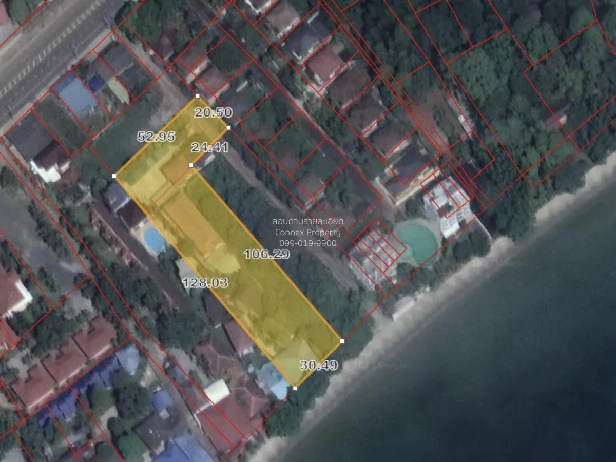Expand details for the 128.03 measurement
This screenshot has height=462, width=616.
coord(205,282)
